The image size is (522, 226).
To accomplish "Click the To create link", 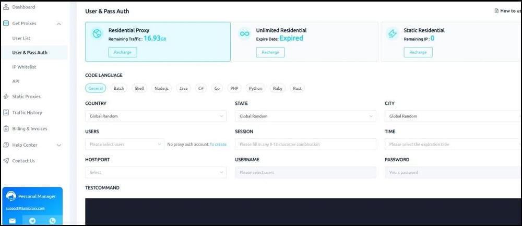I will [x=218, y=145].
